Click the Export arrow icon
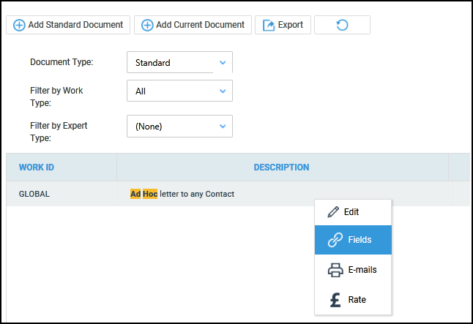The image size is (473, 324). (269, 25)
